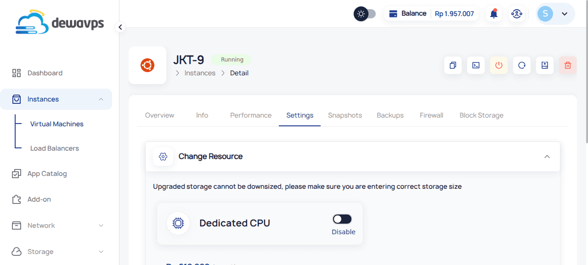The height and width of the screenshot is (265, 588).
Task: Switch on dark mode toggle
Action: click(365, 13)
